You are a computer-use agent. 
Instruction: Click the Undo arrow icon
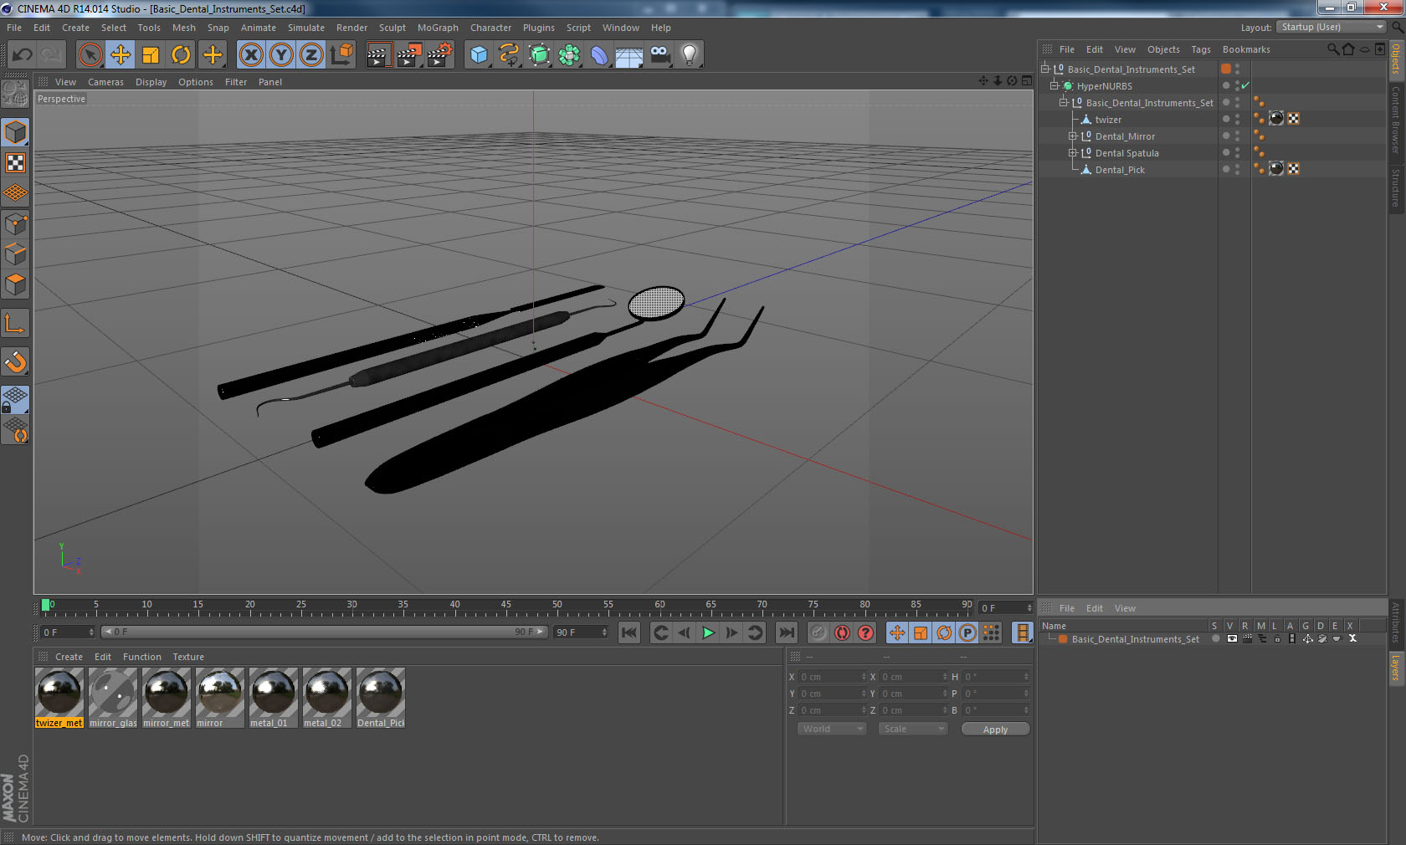(x=23, y=55)
